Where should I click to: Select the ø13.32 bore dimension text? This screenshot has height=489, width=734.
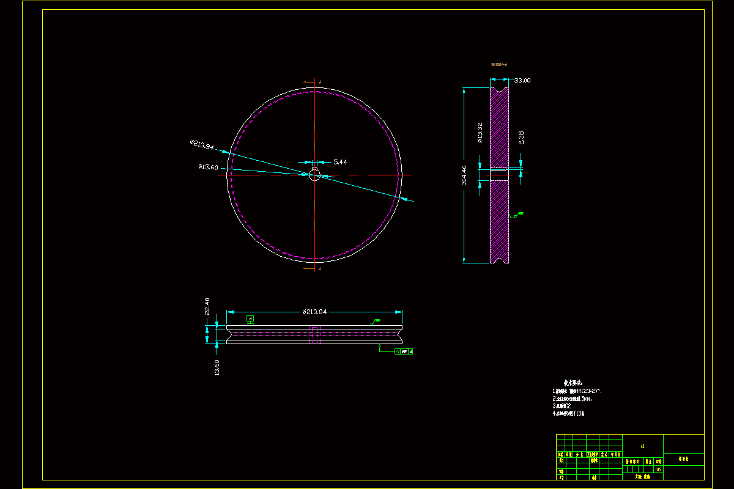480,132
